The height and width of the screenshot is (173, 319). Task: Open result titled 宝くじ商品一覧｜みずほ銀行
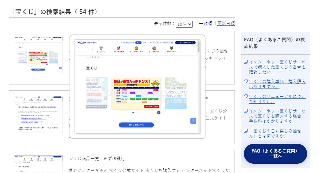(97, 159)
